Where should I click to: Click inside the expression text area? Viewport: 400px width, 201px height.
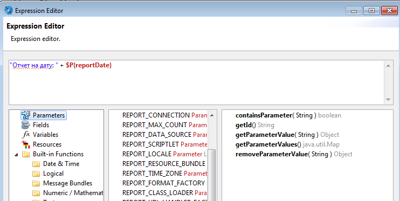(x=196, y=82)
